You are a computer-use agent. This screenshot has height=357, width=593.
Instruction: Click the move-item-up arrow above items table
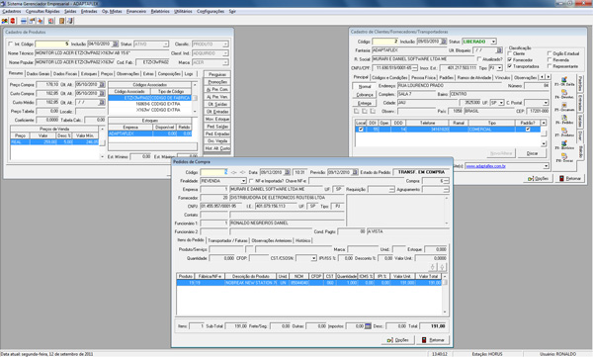pos(442,267)
